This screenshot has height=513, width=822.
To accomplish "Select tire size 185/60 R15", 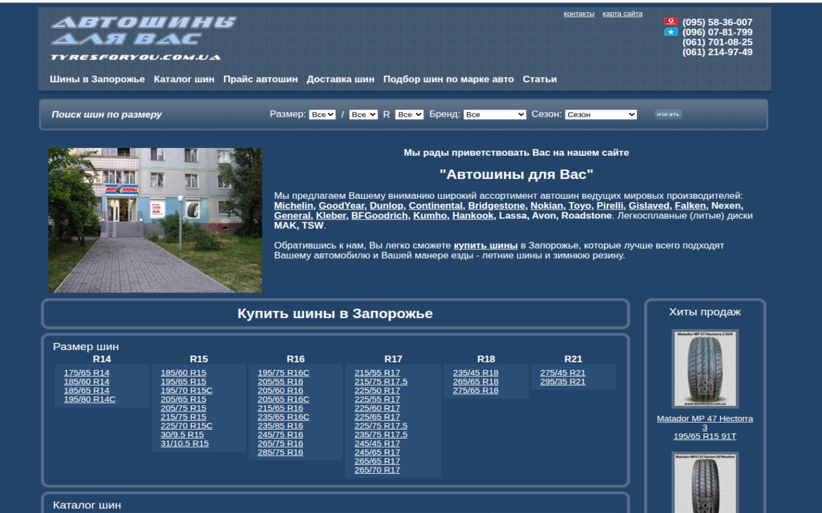I will click(184, 373).
